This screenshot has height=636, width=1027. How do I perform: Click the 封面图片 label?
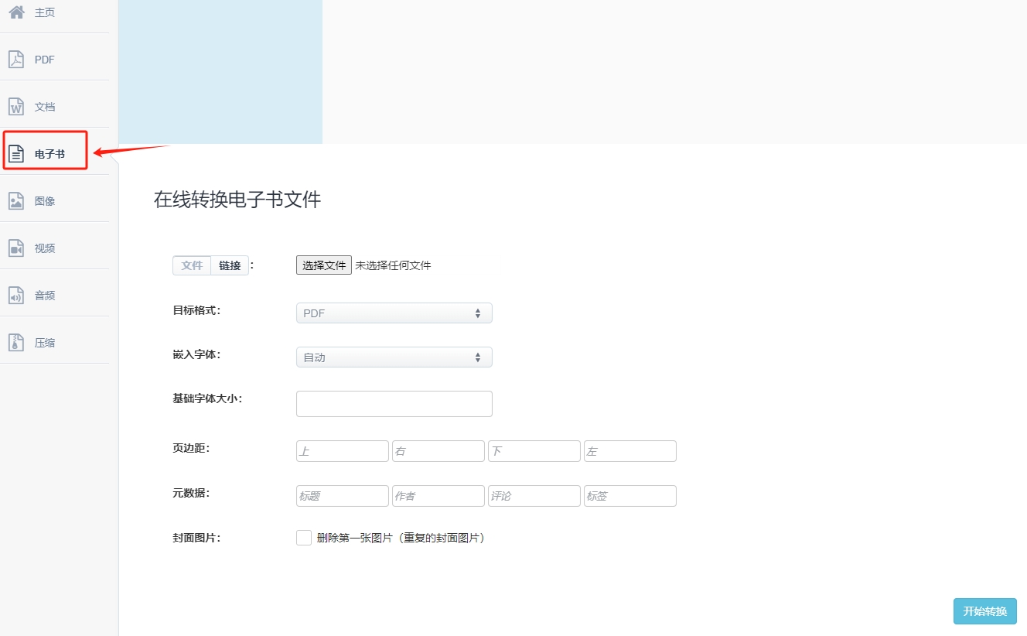coord(196,538)
